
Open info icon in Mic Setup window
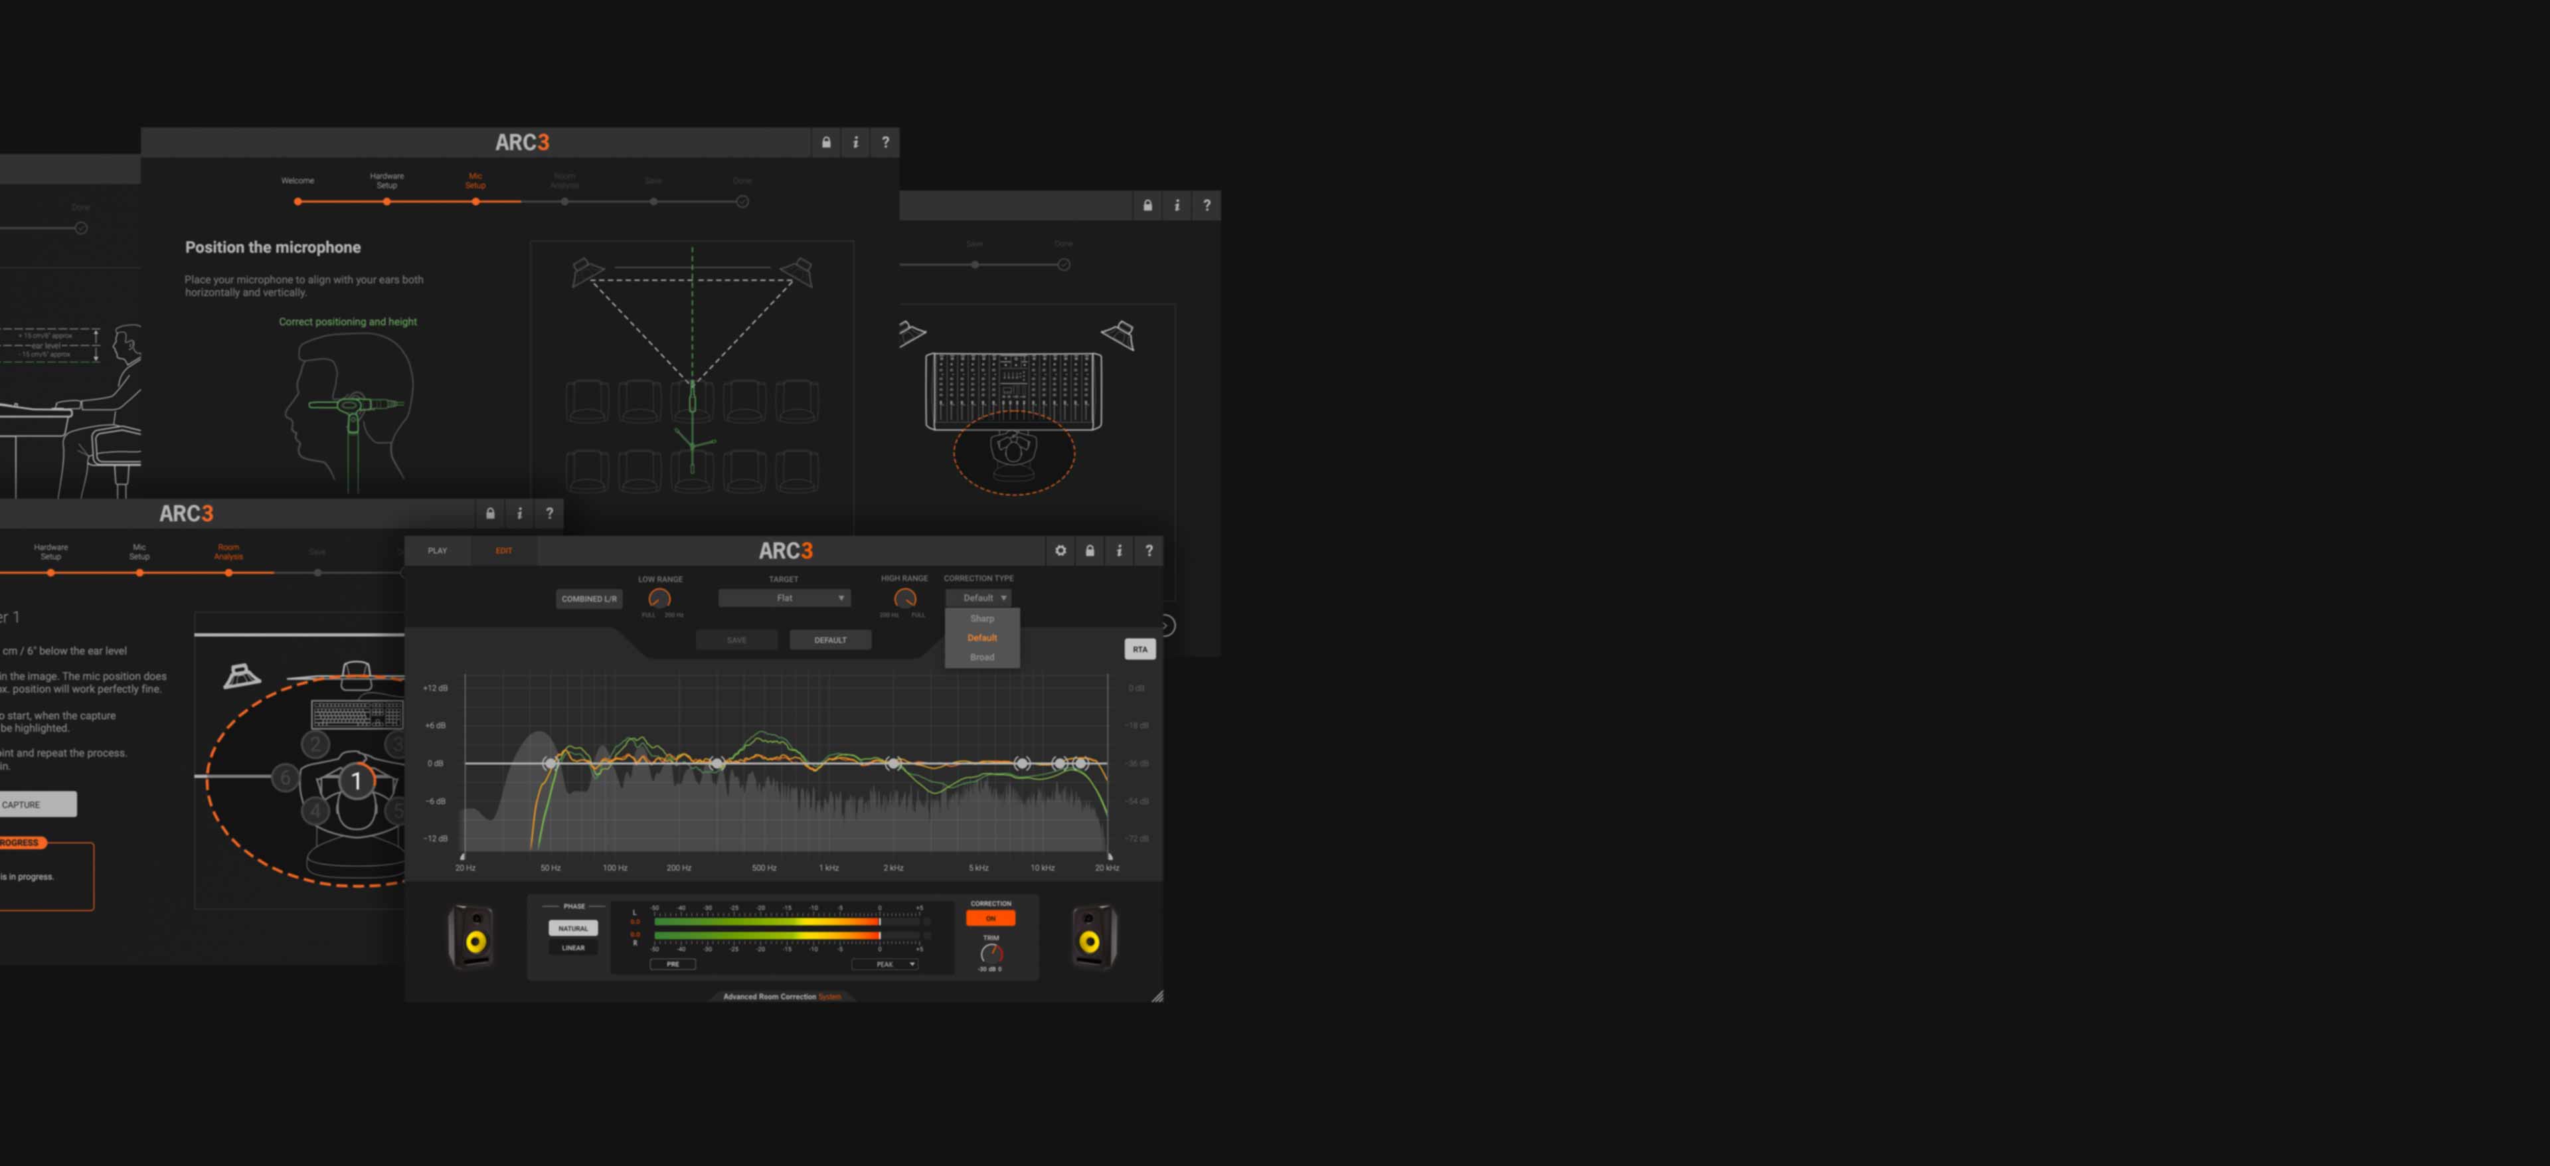[856, 143]
